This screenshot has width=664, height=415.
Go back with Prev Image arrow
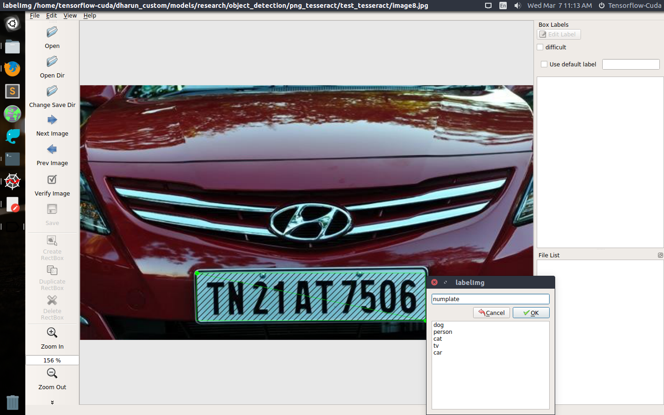coord(52,149)
